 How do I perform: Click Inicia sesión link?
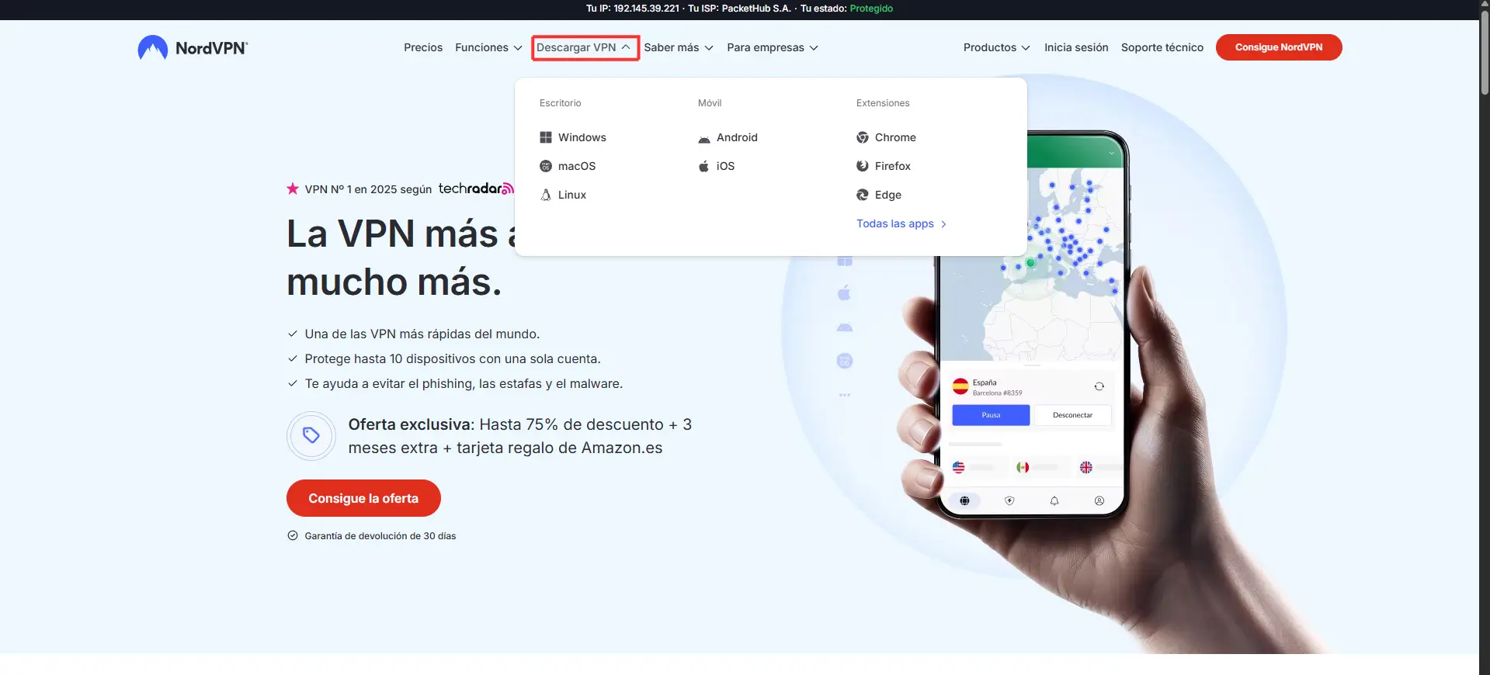pyautogui.click(x=1076, y=47)
